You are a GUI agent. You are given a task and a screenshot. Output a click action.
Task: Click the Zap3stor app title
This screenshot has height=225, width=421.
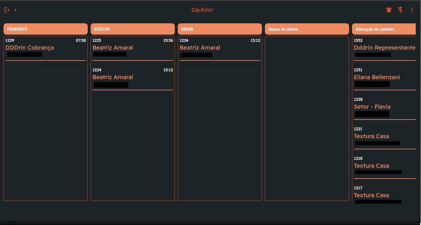(x=202, y=10)
